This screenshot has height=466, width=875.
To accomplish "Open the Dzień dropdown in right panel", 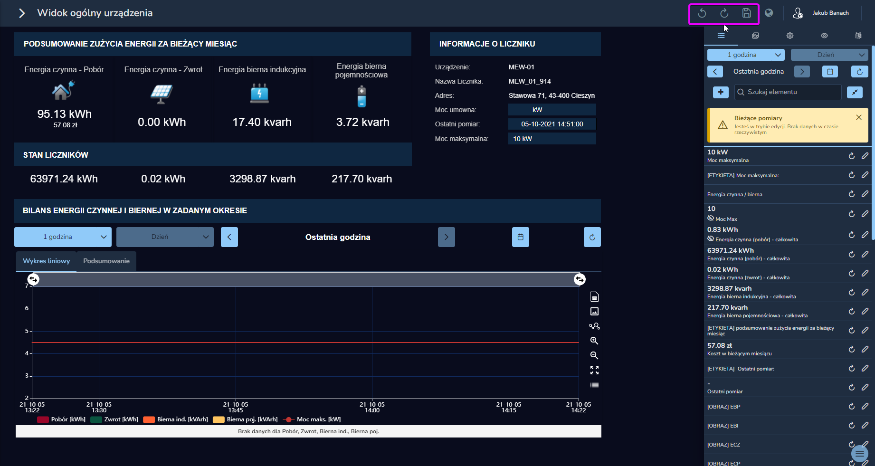I will (829, 55).
